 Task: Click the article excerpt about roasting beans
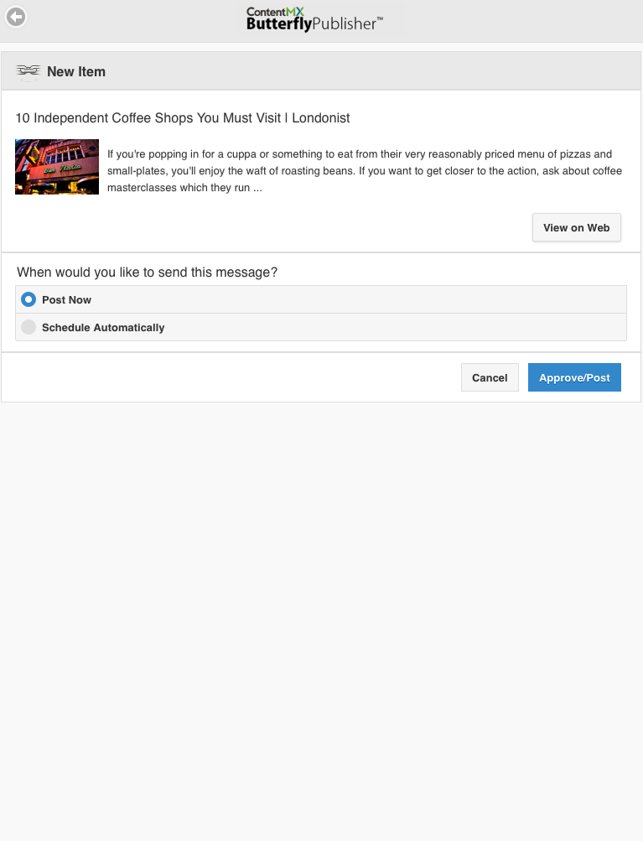click(365, 170)
